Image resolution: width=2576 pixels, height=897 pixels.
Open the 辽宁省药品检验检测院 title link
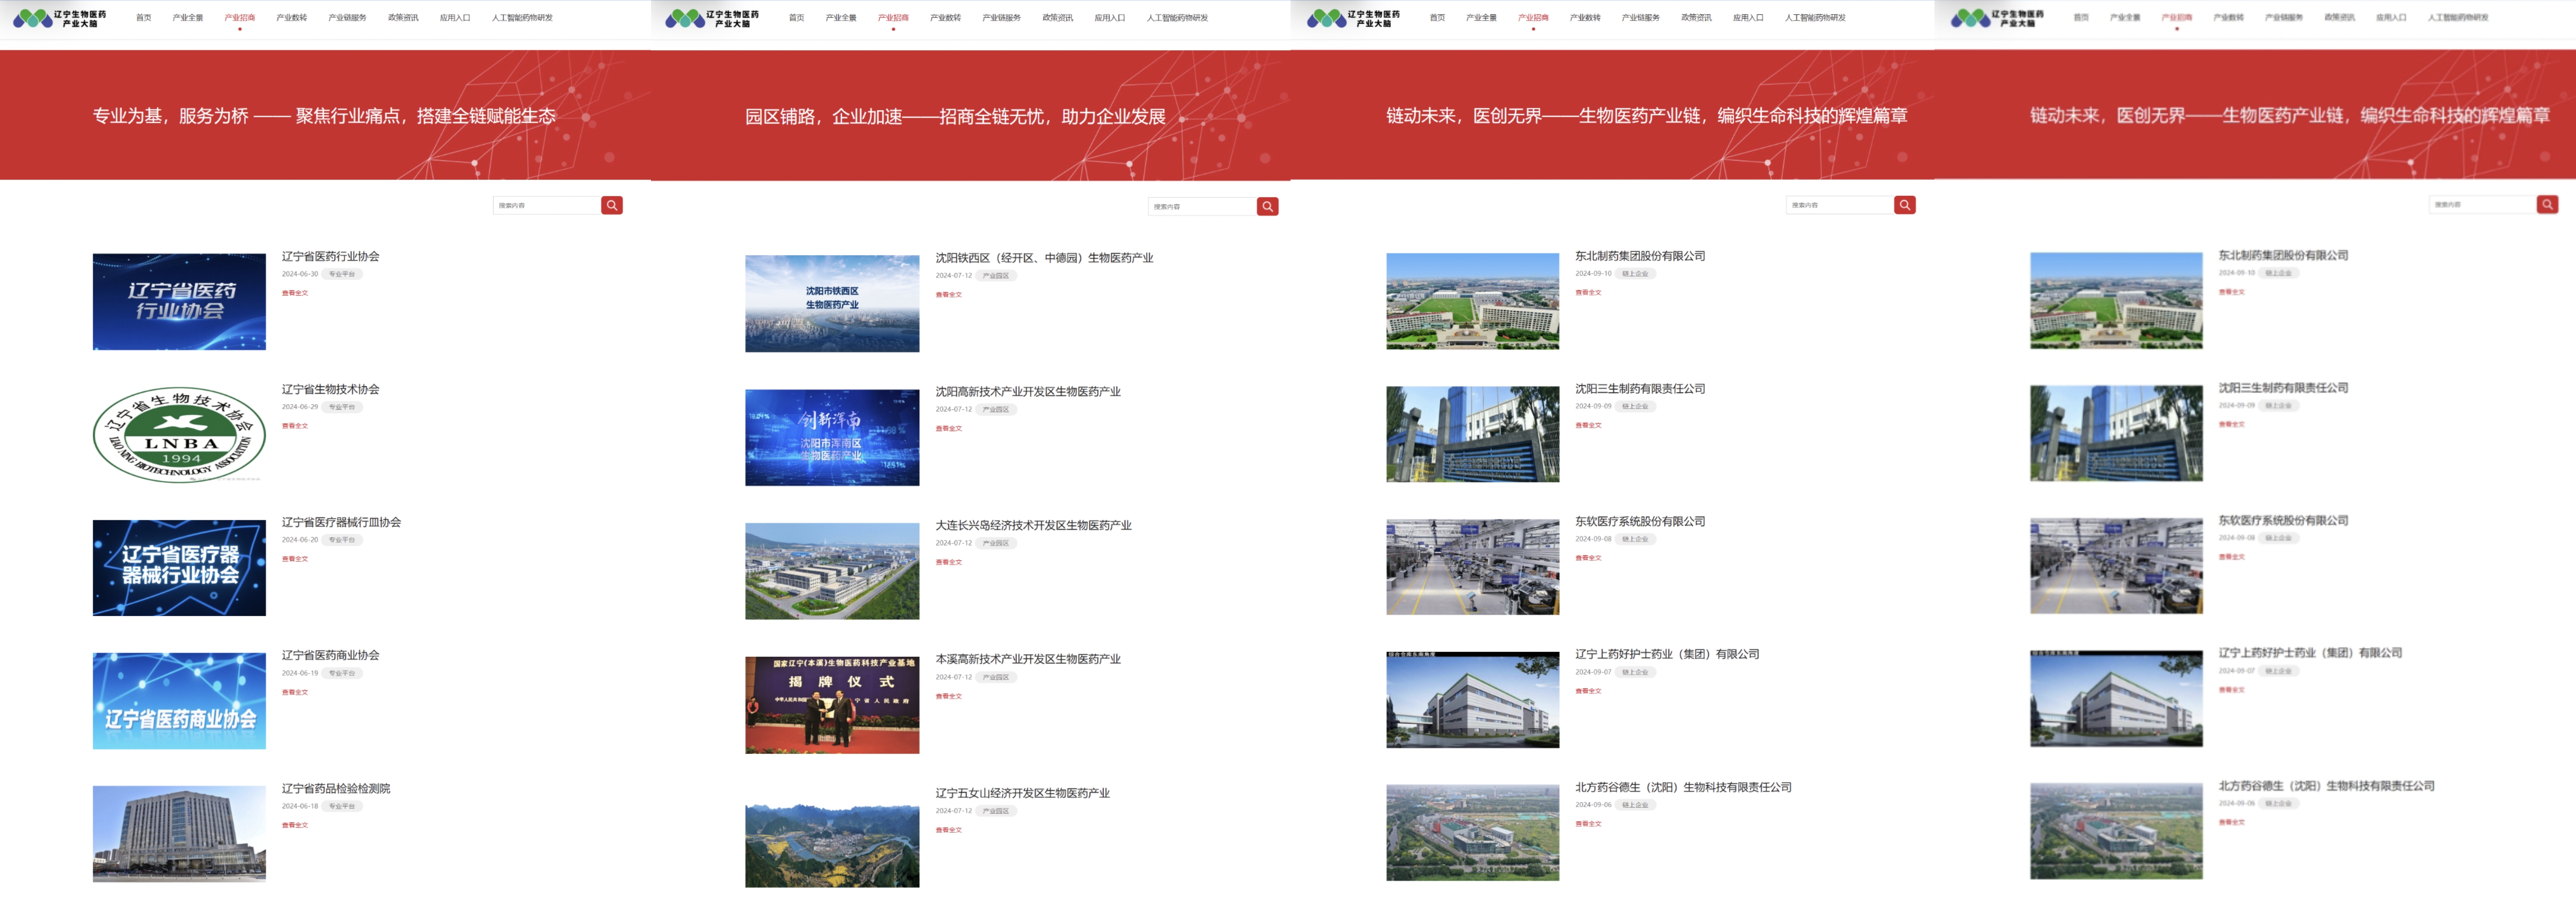(x=336, y=789)
